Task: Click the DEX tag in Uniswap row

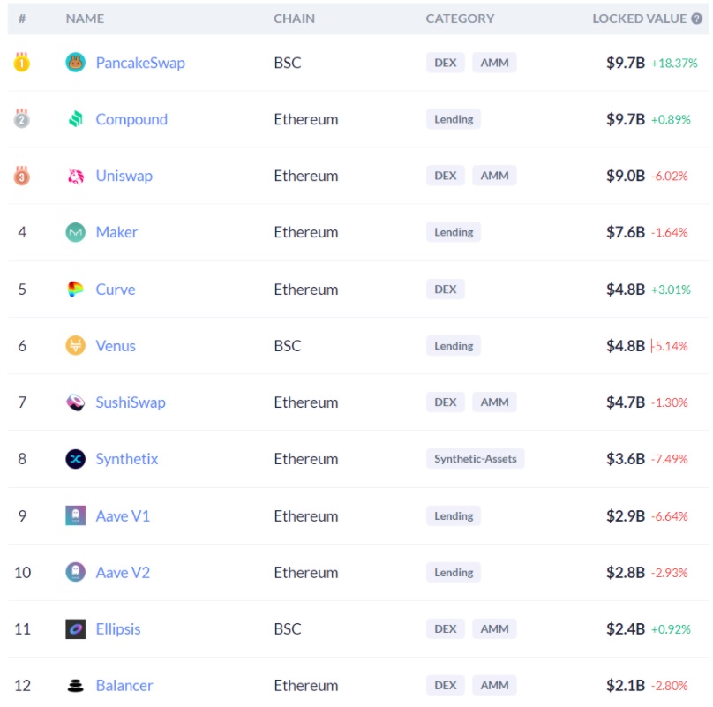Action: coord(445,176)
